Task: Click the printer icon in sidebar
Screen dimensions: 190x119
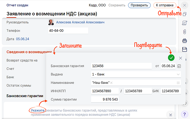Action: tap(184, 41)
